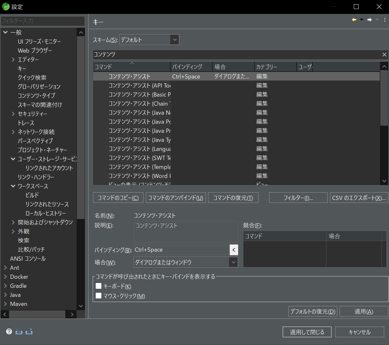The height and width of the screenshot is (345, 389).
Task: Click the help question-mark icon
Action: click(x=9, y=331)
